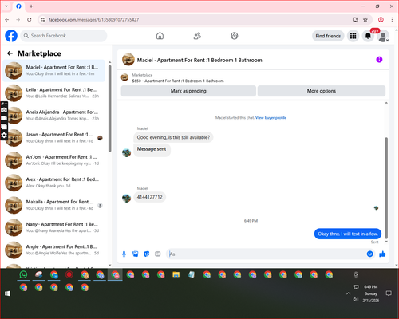399x319 pixels.
Task: Open the An'Joni apartment conversation
Action: coord(53,160)
